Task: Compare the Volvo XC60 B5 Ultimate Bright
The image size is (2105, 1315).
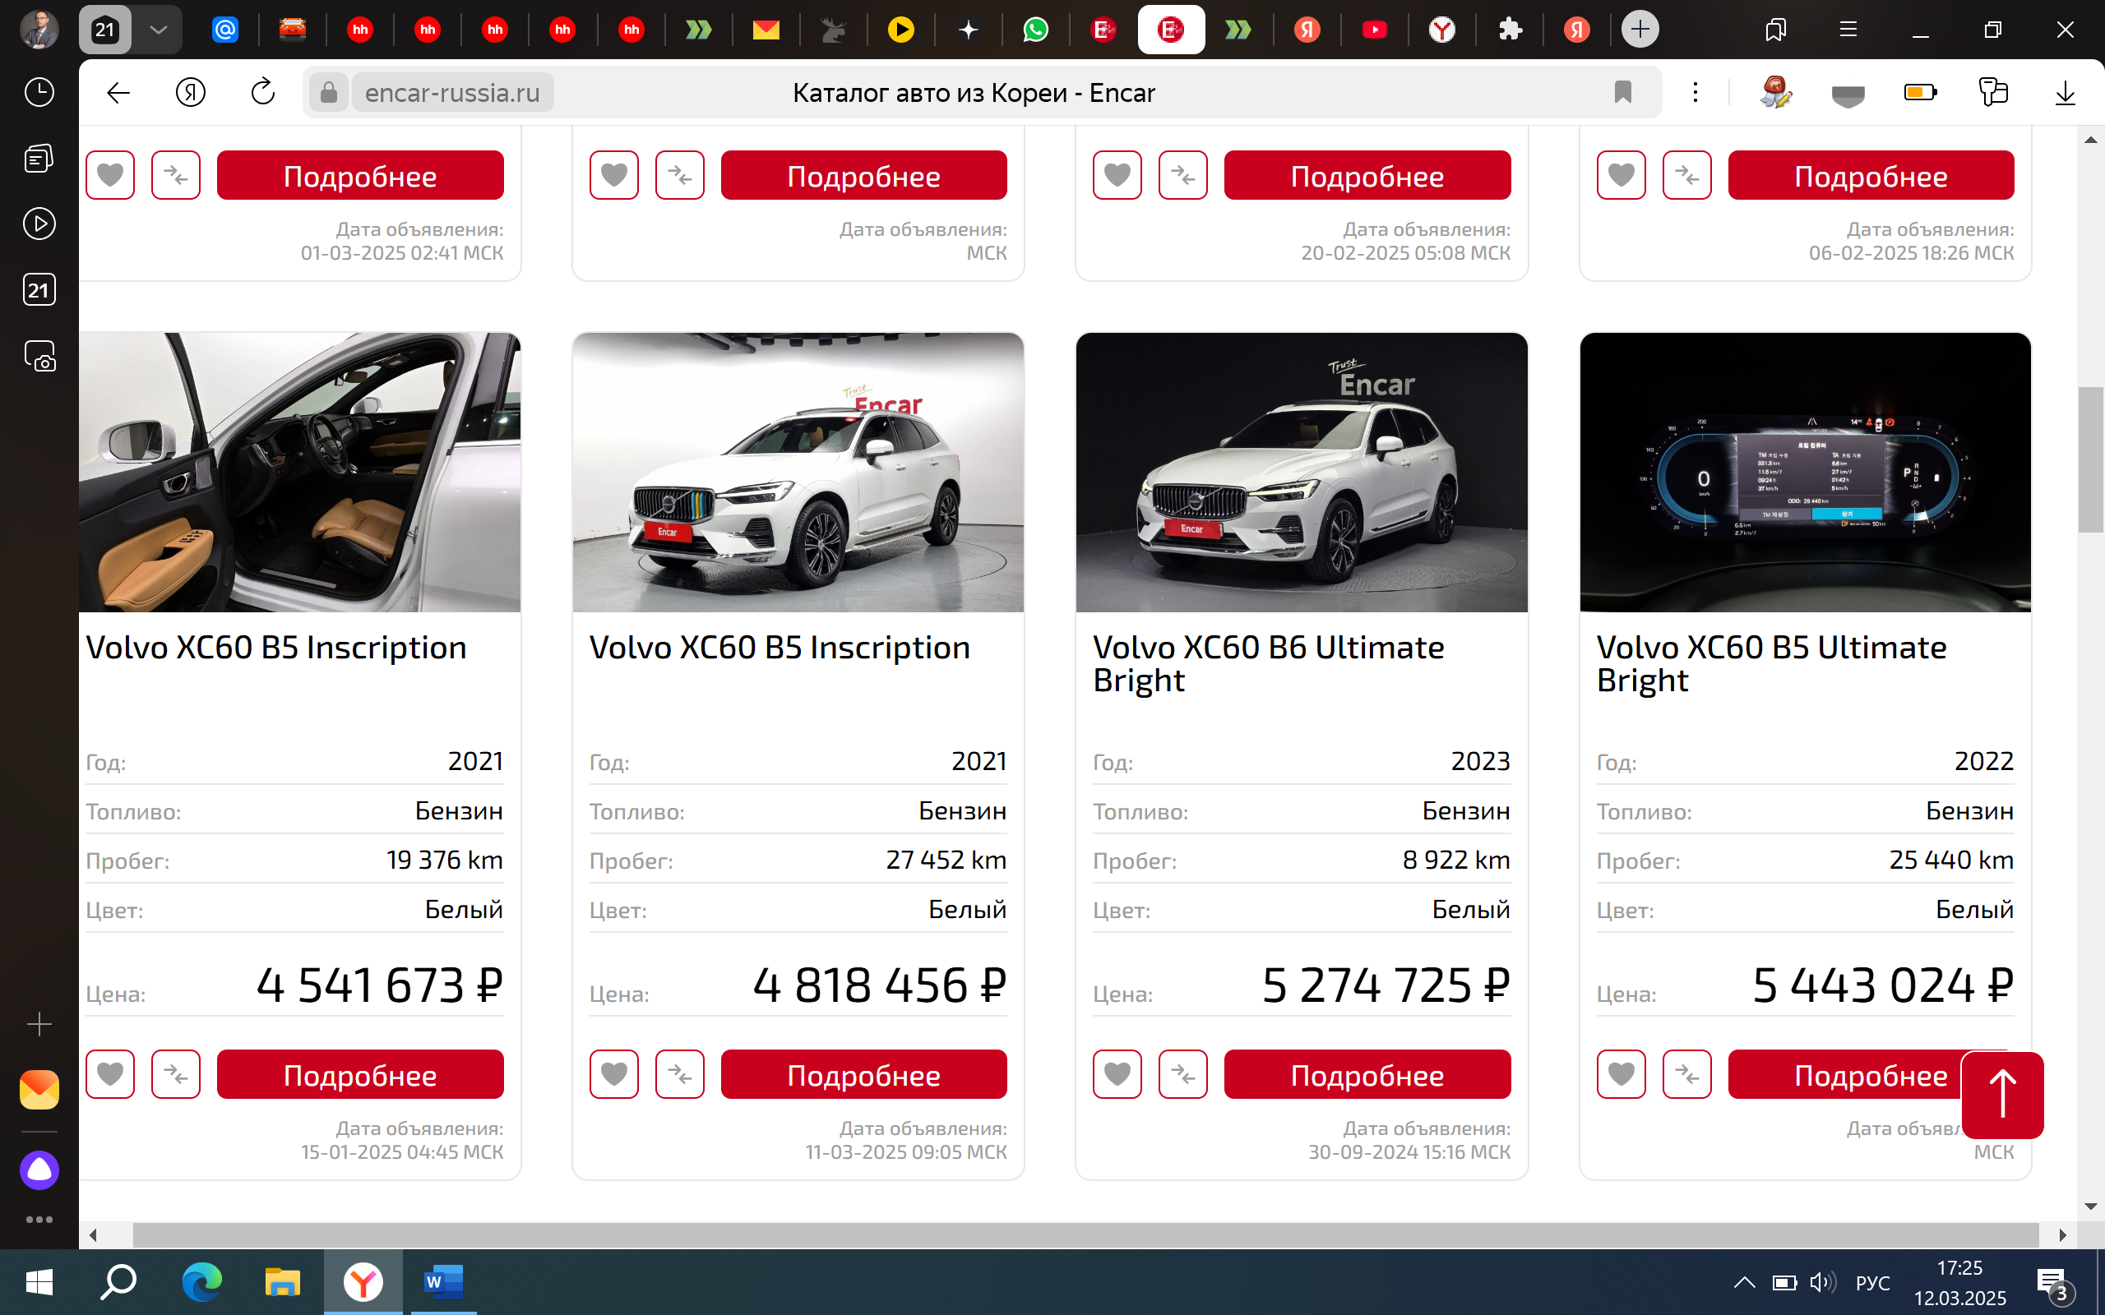Action: (1686, 1074)
